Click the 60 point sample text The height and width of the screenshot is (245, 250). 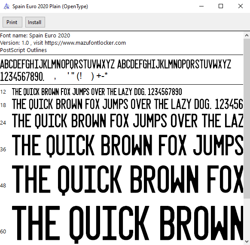pos(128,224)
